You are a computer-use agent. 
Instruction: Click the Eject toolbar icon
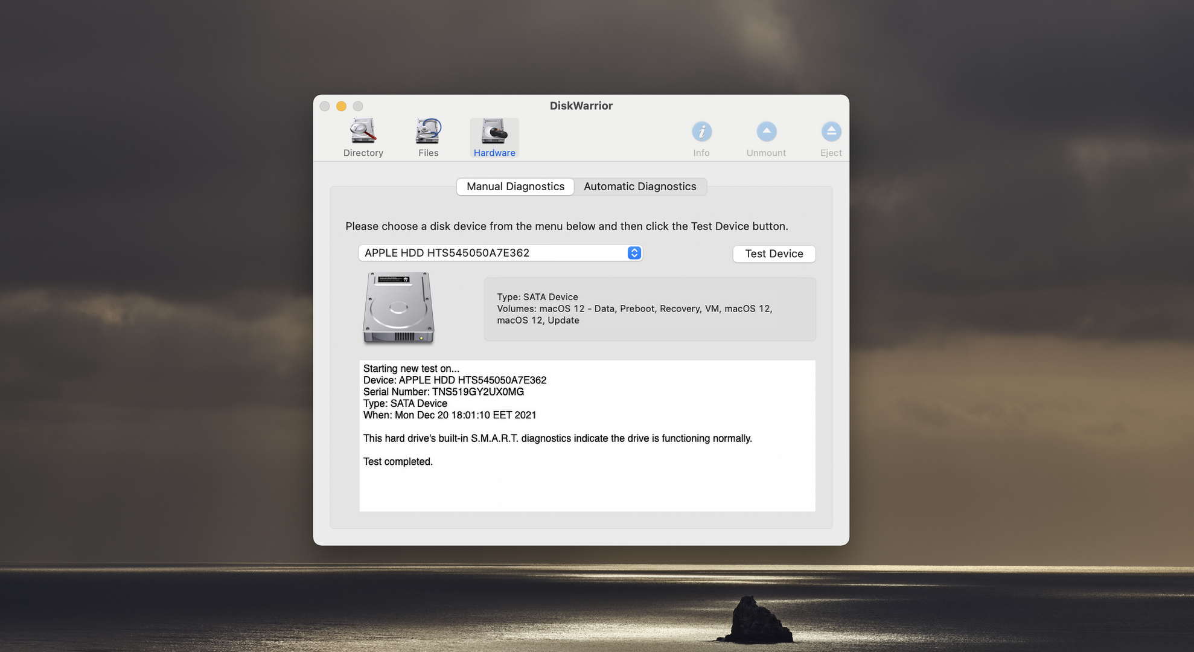pyautogui.click(x=831, y=139)
